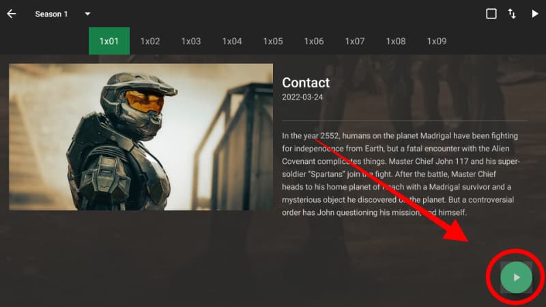Switch to the 1x05 tab
Screen dimensions: 546x307
click(x=273, y=41)
